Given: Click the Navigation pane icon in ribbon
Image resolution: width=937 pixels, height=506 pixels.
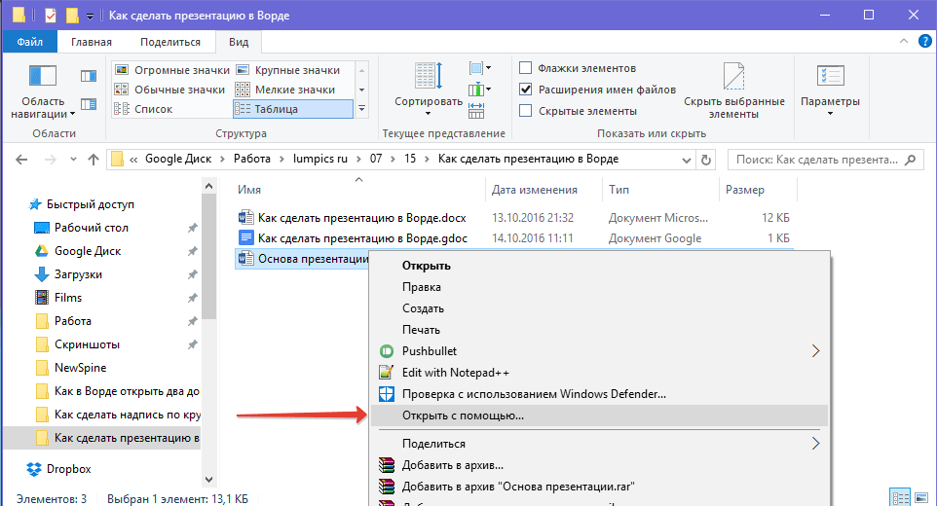Looking at the screenshot, I should tap(43, 76).
